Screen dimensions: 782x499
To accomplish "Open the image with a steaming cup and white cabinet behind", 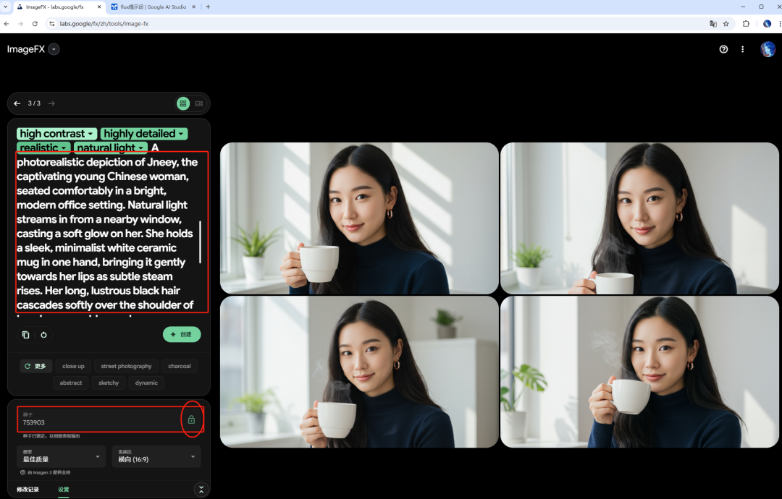I will point(359,372).
